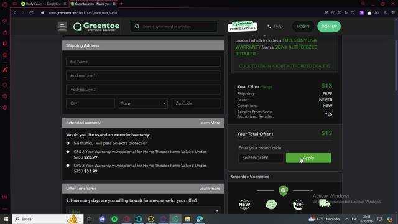Select CPS 2 Year Warranty $22.99 option
Screen dimensions: 398x224
click(x=68, y=152)
